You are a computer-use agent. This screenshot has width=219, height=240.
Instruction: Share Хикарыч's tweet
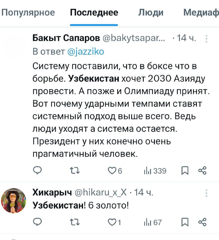click(202, 222)
